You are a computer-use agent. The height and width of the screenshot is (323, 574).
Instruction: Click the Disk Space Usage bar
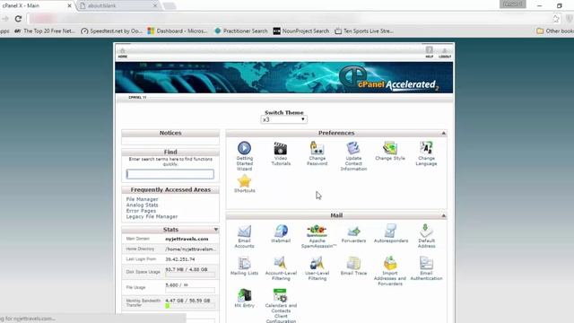190,275
